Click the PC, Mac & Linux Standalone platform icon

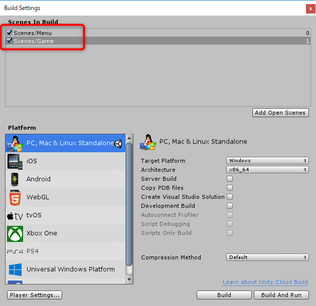point(15,143)
